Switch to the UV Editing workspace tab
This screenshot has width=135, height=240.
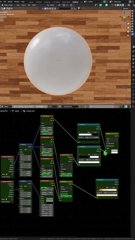[56, 2]
